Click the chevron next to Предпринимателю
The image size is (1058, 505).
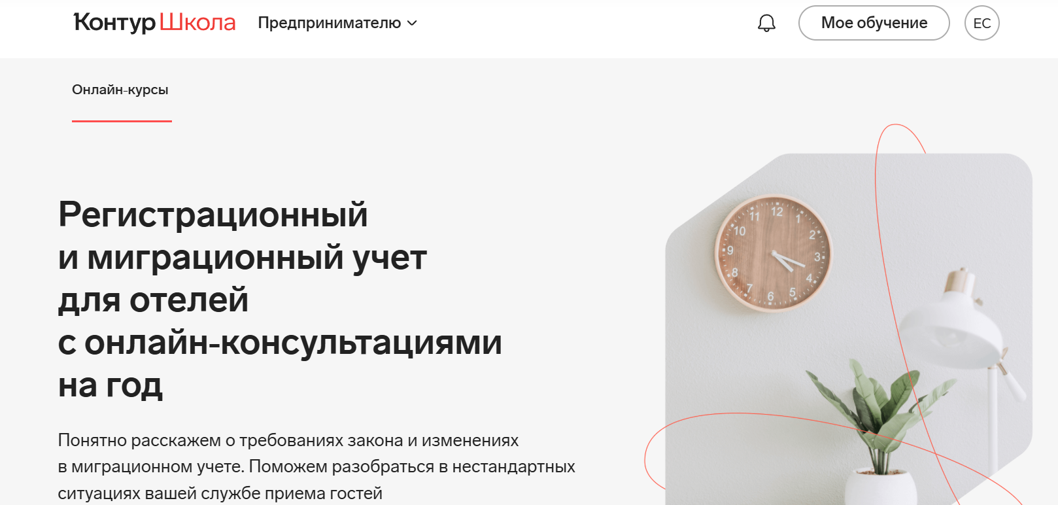pos(412,23)
